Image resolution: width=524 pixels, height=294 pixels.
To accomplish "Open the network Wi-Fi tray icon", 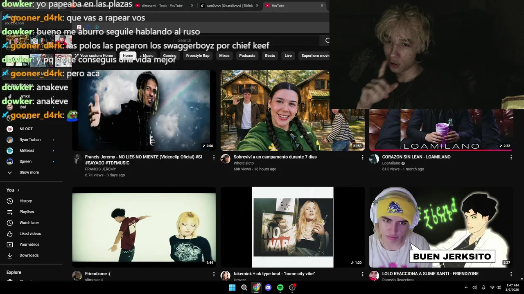I will coord(492,287).
